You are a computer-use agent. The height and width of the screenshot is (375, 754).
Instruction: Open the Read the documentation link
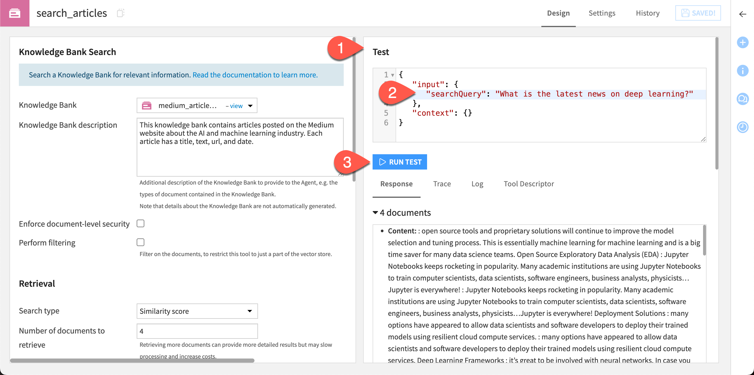point(255,75)
